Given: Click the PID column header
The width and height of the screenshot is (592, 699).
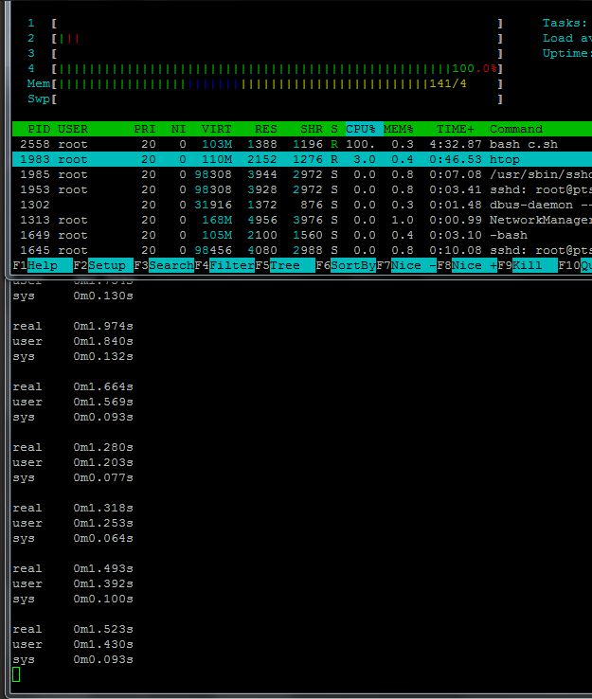Looking at the screenshot, I should (x=39, y=129).
